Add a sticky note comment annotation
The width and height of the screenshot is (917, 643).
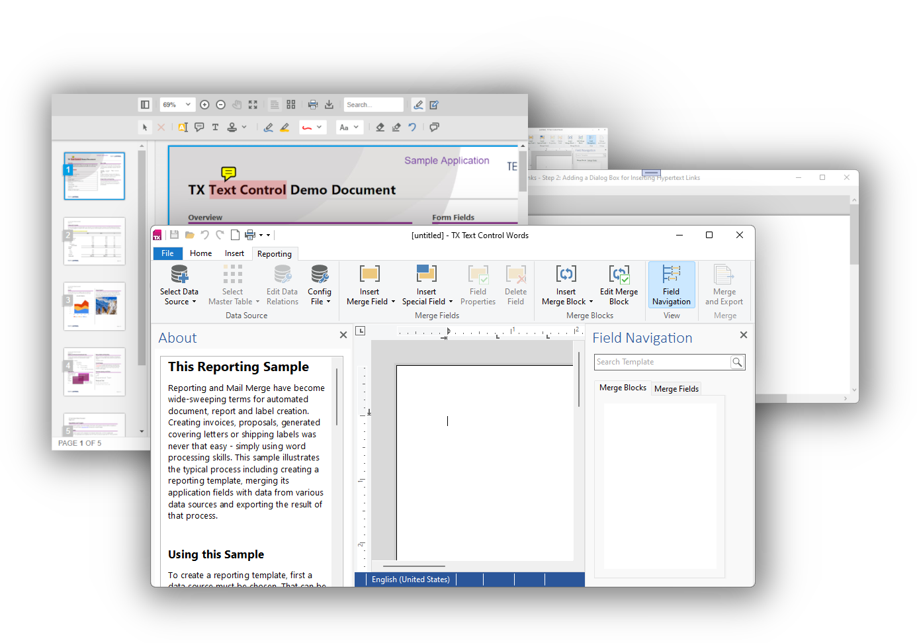pyautogui.click(x=199, y=127)
